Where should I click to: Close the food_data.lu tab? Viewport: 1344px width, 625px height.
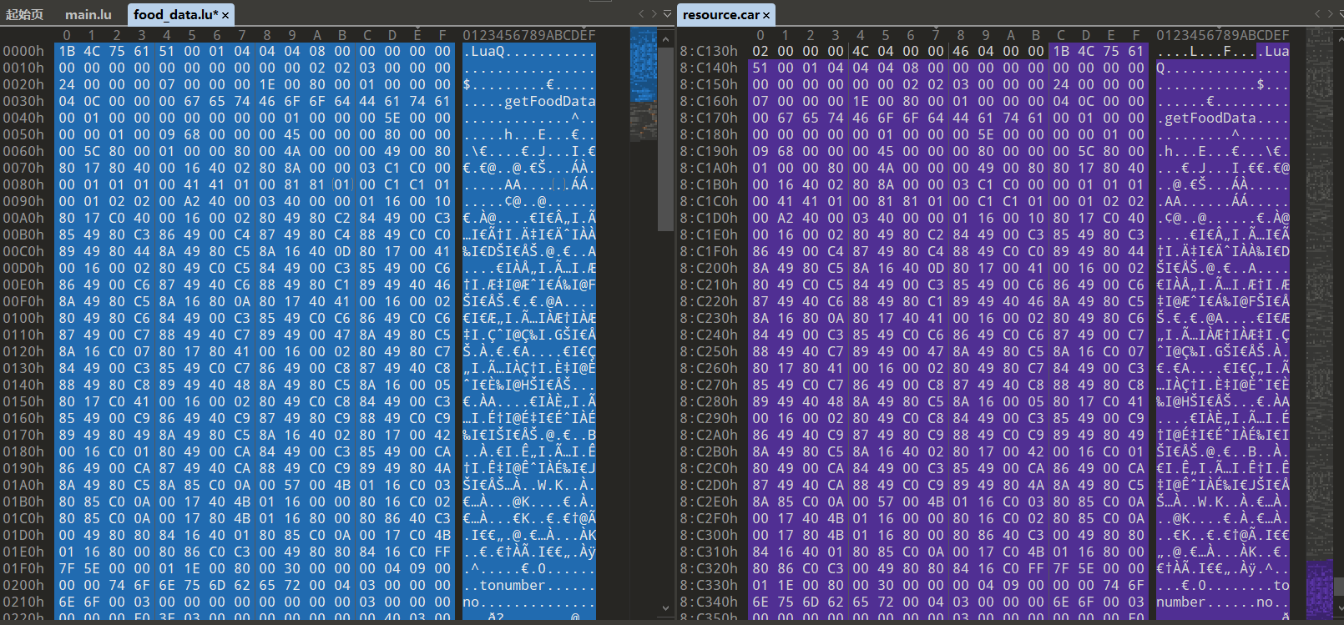[225, 15]
